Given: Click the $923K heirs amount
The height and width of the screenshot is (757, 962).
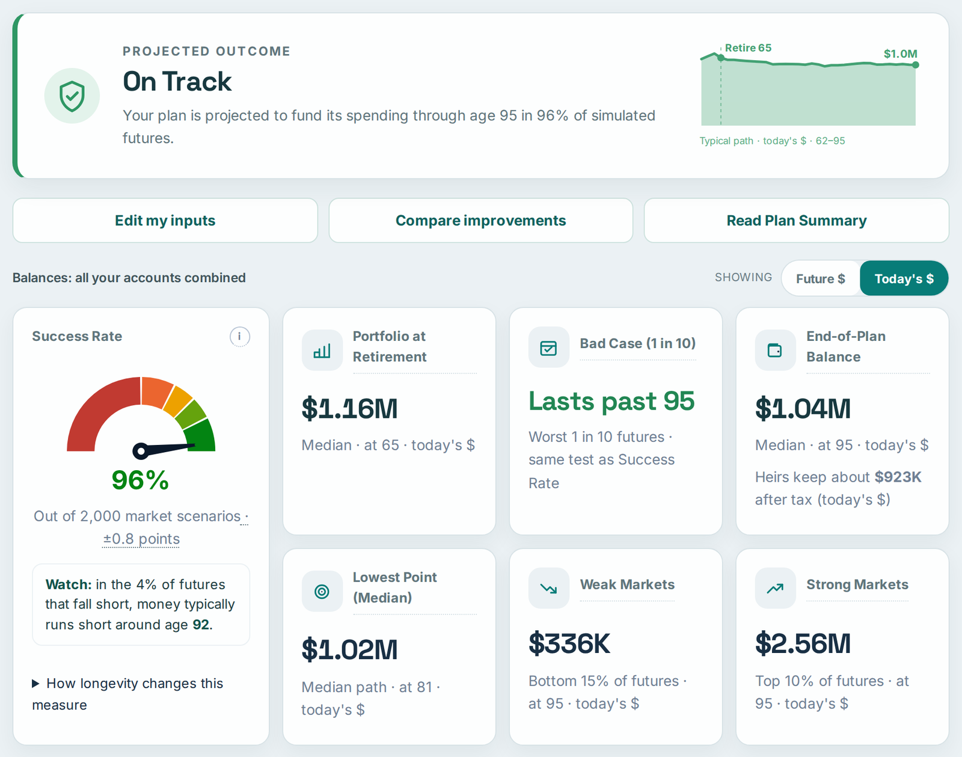Looking at the screenshot, I should coord(898,477).
